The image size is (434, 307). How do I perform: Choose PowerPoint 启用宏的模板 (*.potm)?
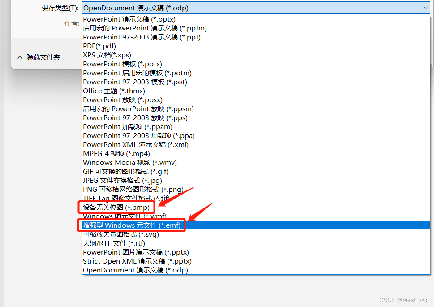(256, 73)
